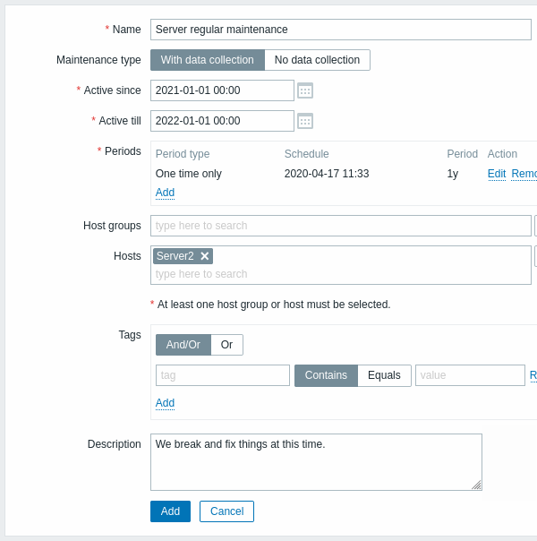Select No data collection maintenance type

317,60
